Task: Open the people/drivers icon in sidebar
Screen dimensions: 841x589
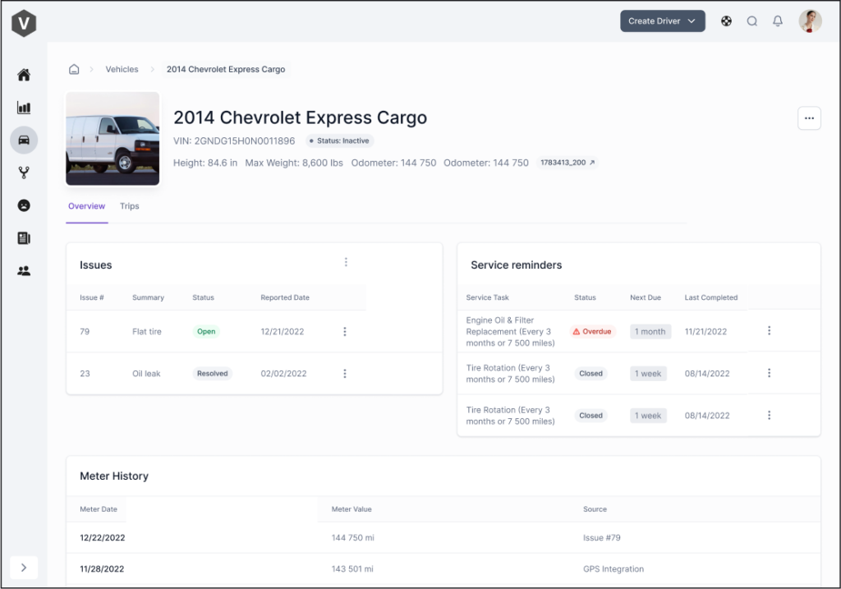Action: coord(24,270)
